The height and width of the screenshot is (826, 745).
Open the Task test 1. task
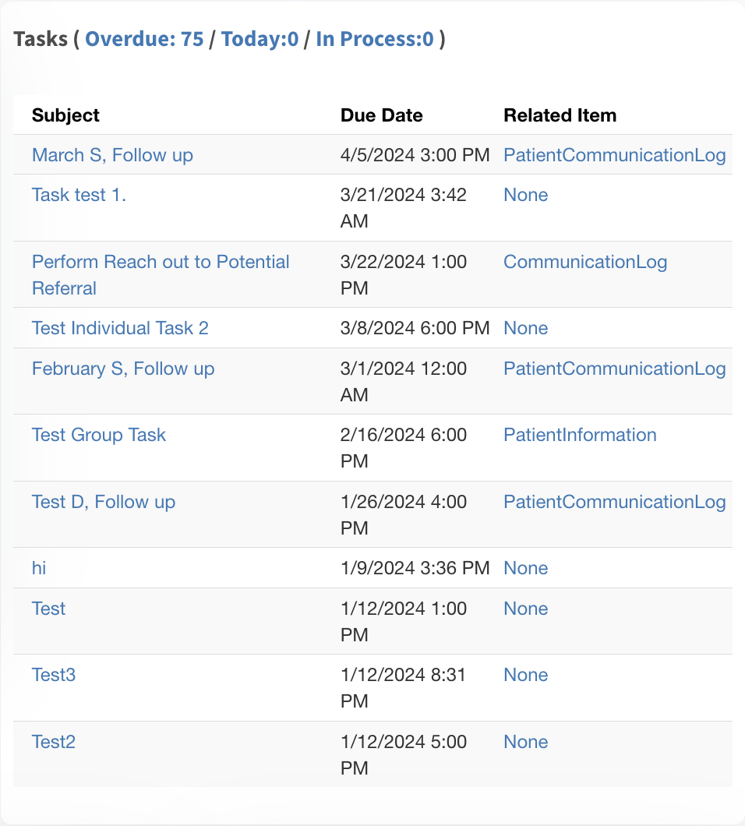79,195
